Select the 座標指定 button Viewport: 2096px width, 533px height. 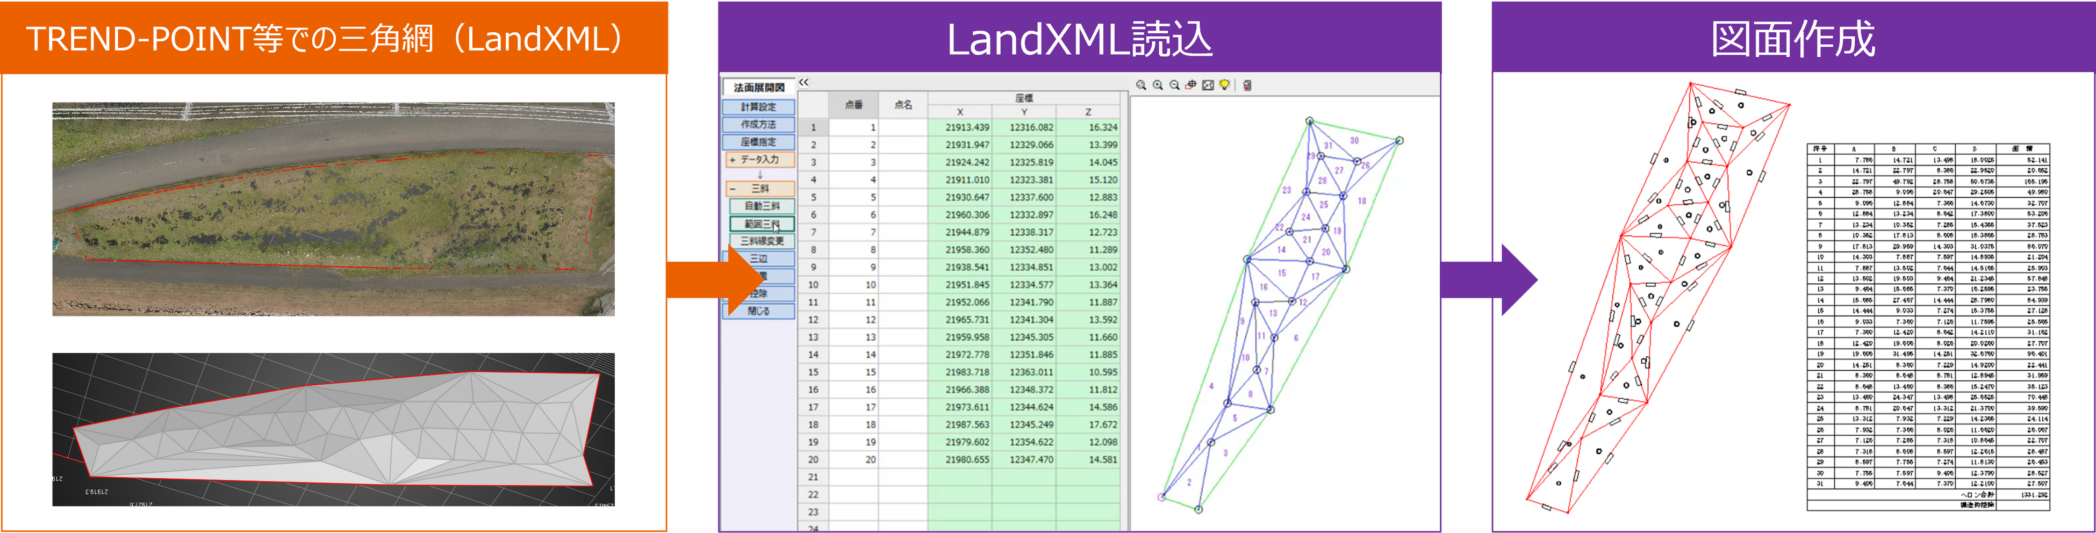[758, 142]
